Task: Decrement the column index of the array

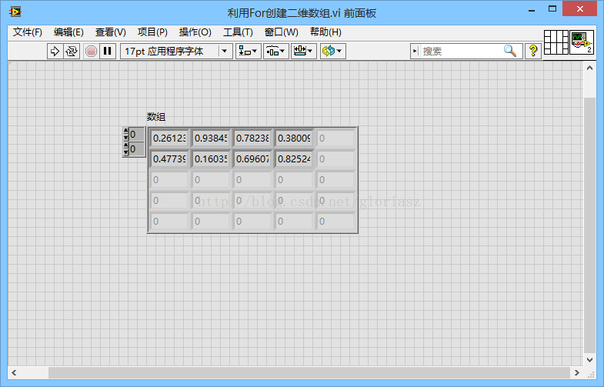Action: click(125, 152)
